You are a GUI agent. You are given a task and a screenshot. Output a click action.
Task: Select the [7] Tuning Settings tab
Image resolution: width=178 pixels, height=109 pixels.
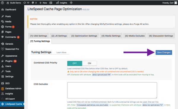(x=40, y=41)
